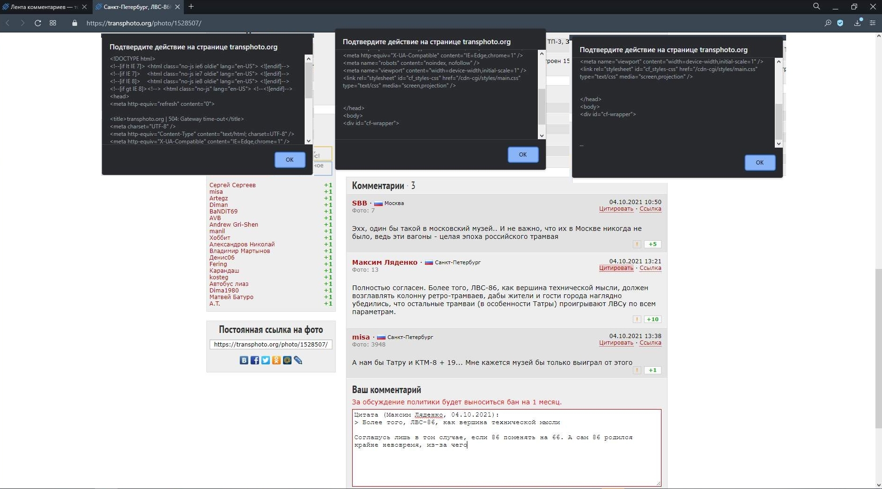
Task: Share photo on Odnoklassniki
Action: (x=276, y=360)
